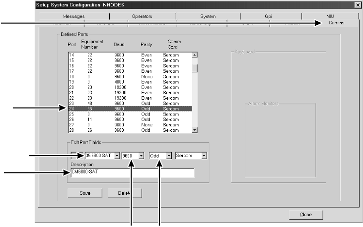Open the baud rate 9600 dropdown
Image resolution: width=363 pixels, height=227 pixels.
point(142,156)
